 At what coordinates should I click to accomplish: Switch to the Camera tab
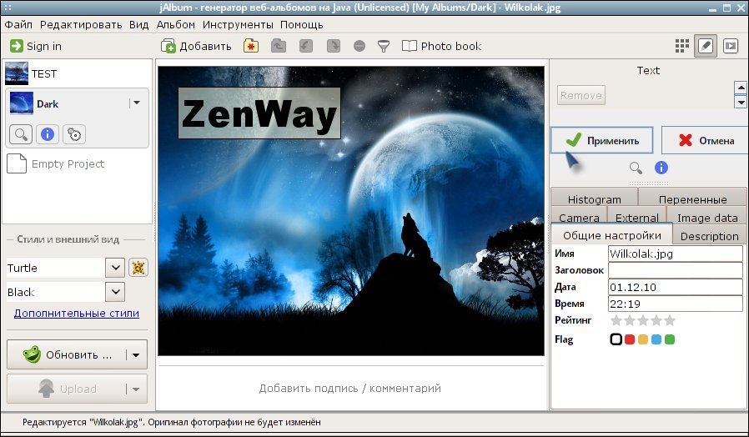tap(579, 216)
